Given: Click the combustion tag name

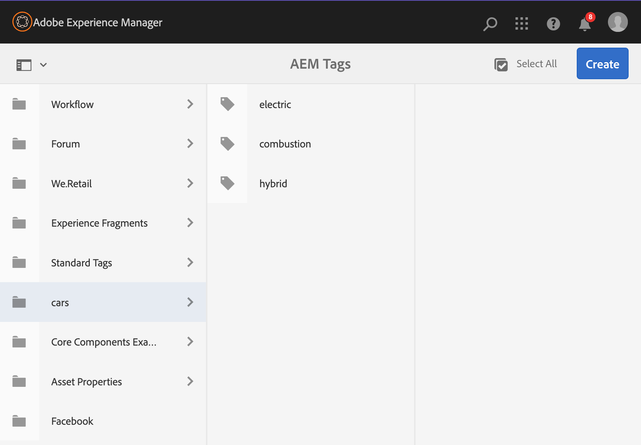Looking at the screenshot, I should [x=285, y=144].
